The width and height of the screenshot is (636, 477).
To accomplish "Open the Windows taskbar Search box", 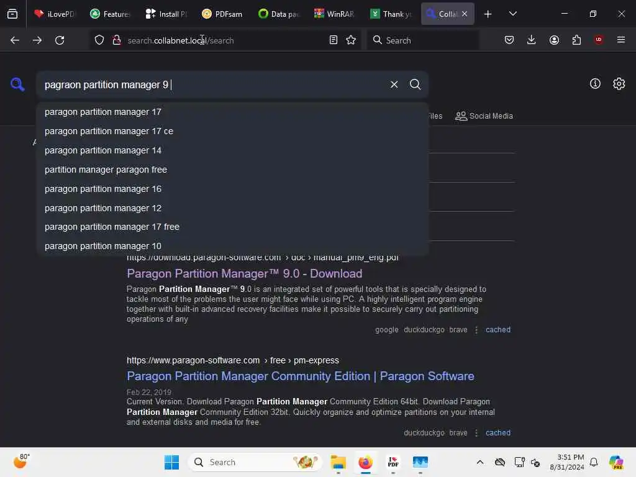I will pos(255,462).
